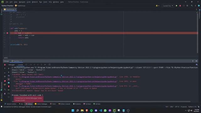Open Visual Studio Code from the taskbar
Image resolution: width=201 pixels, height=113 pixels.
[x=100, y=110]
